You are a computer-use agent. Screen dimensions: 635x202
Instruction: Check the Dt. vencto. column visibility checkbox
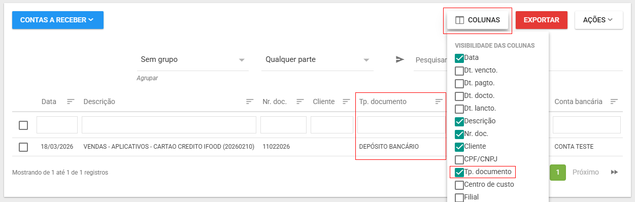[459, 71]
